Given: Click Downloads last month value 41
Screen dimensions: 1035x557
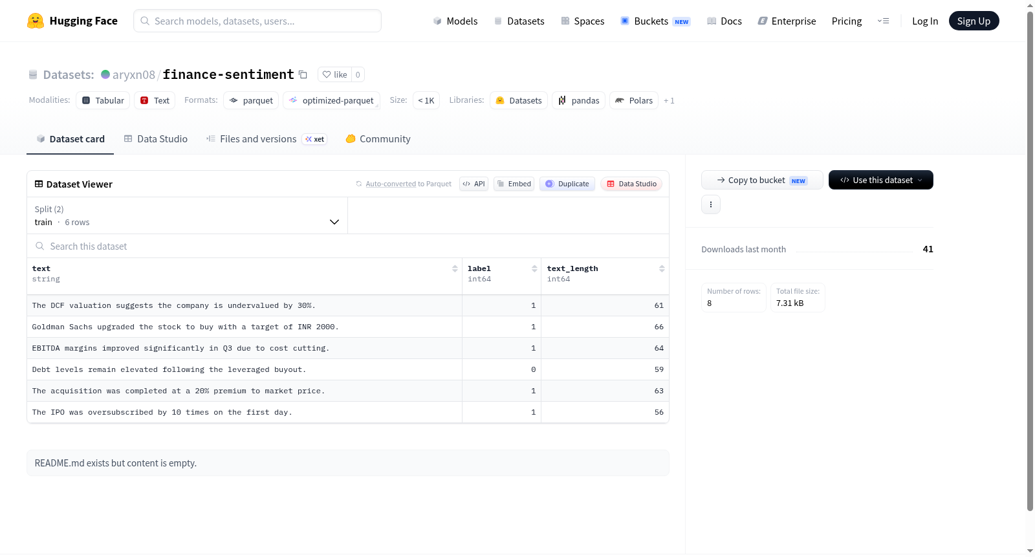Looking at the screenshot, I should [928, 249].
